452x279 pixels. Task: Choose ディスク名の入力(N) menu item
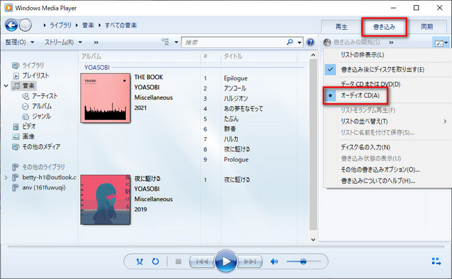(365, 148)
